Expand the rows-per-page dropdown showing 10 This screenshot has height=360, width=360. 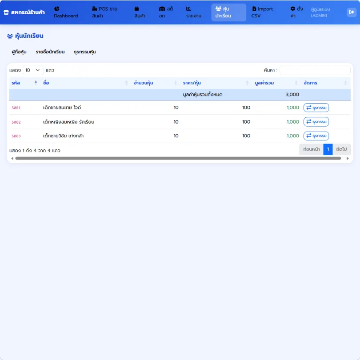[x=33, y=70]
